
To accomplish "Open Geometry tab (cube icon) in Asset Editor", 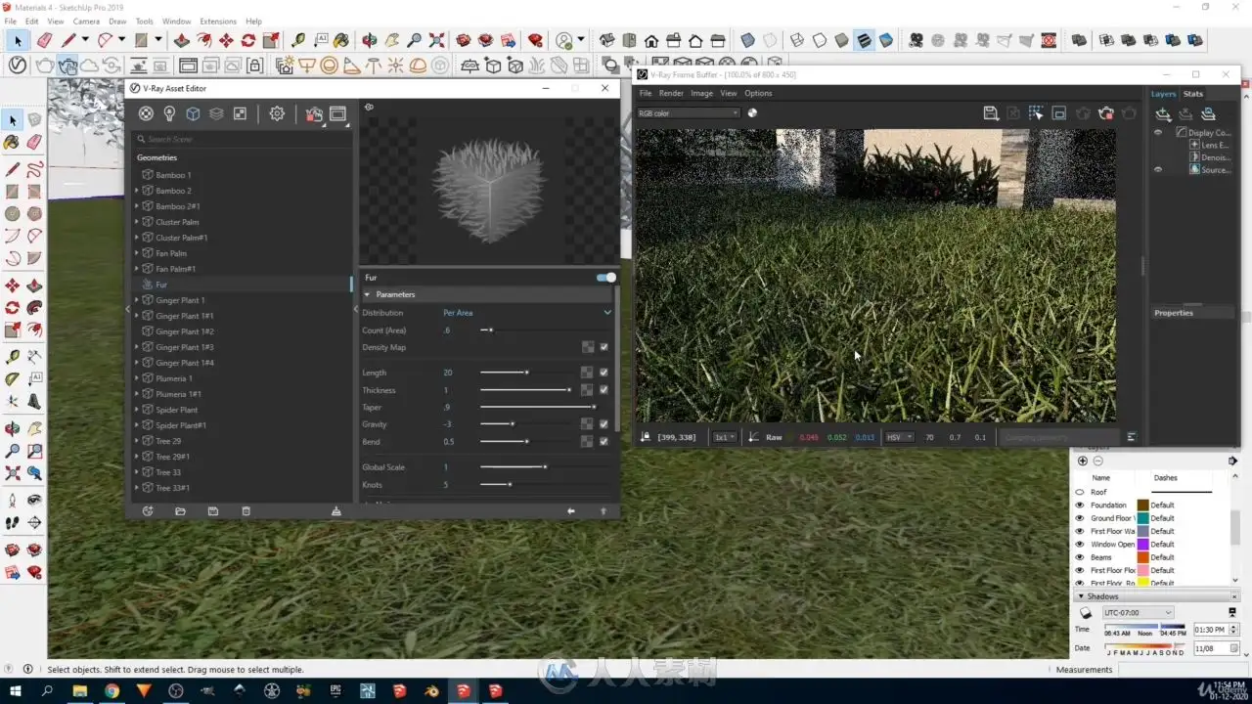I will [x=193, y=113].
